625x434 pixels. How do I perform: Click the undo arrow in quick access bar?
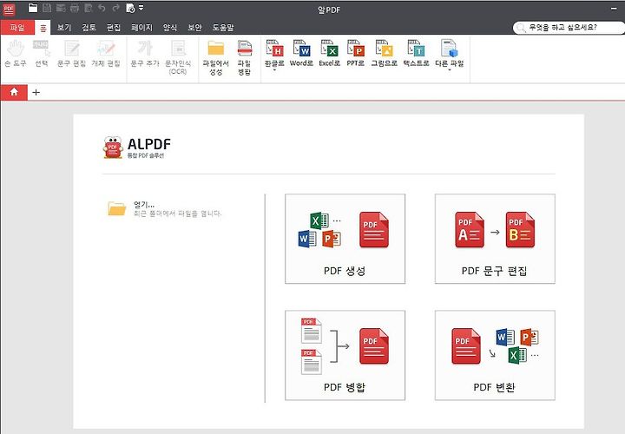tap(102, 8)
